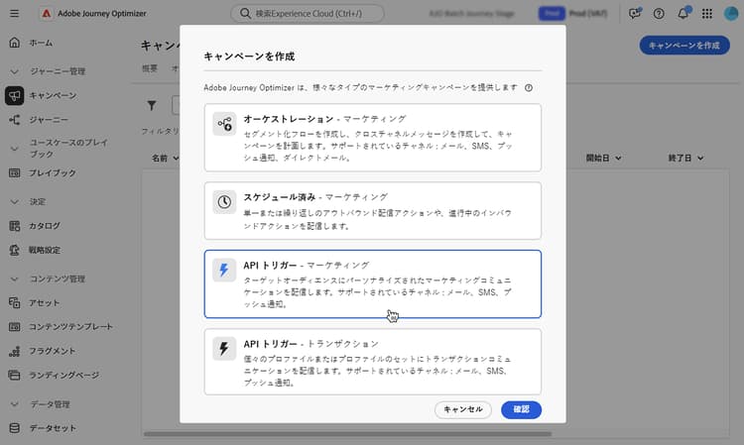
Task: Click the black lightning bolt icon
Action: click(x=224, y=349)
